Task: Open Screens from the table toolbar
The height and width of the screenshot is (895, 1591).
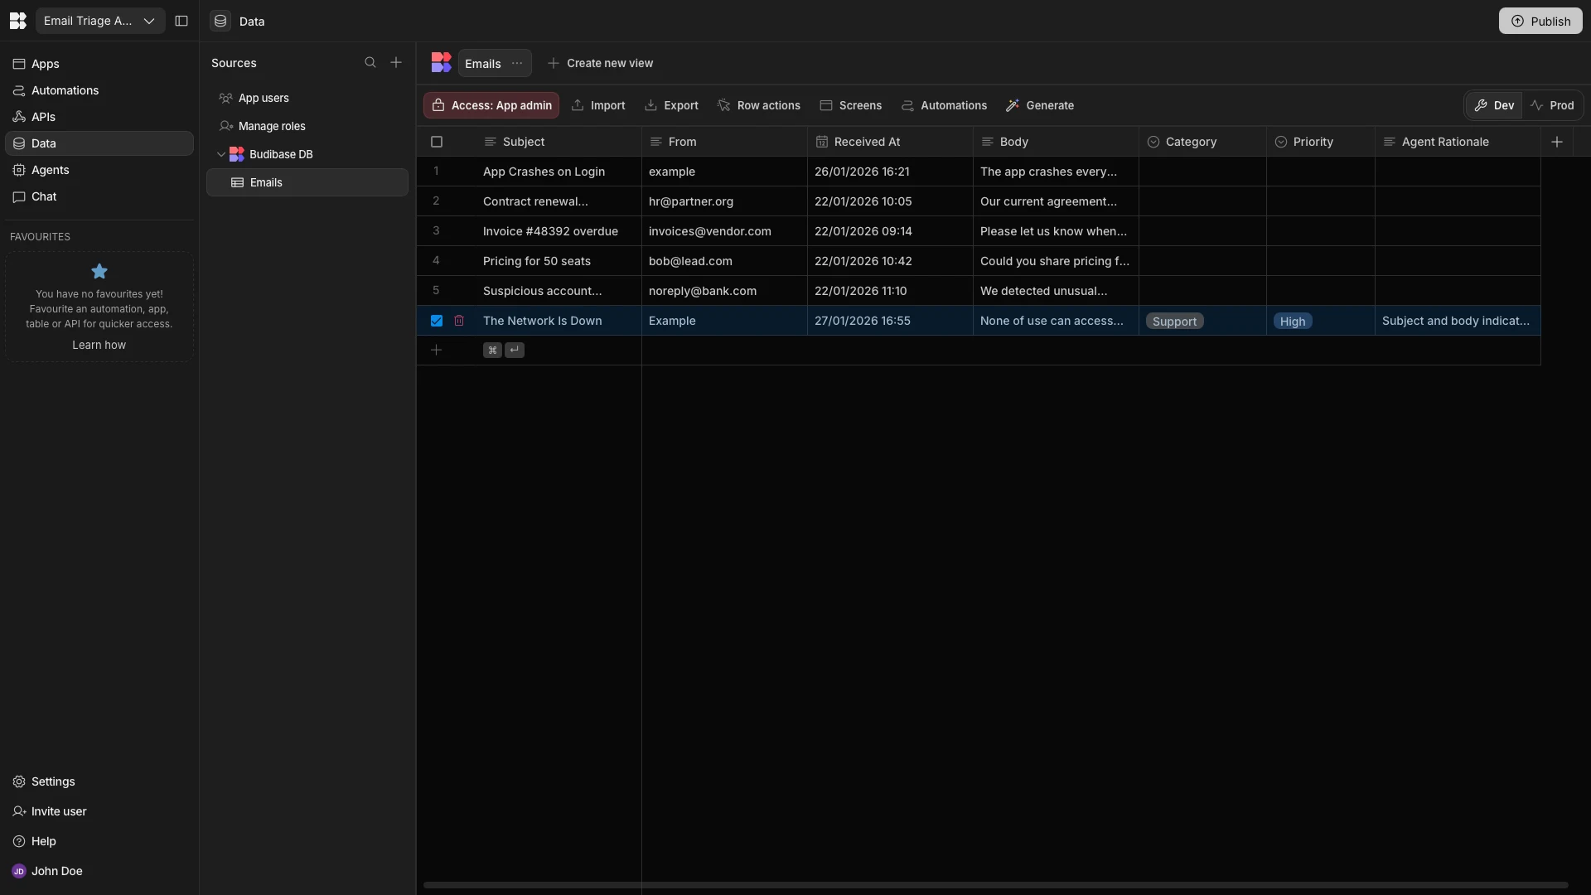Action: coord(851,105)
